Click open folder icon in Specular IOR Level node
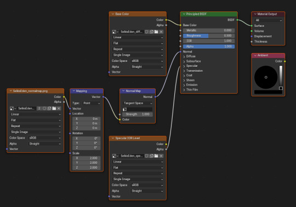This screenshot has width=296, height=207. pyautogui.click(x=156, y=156)
